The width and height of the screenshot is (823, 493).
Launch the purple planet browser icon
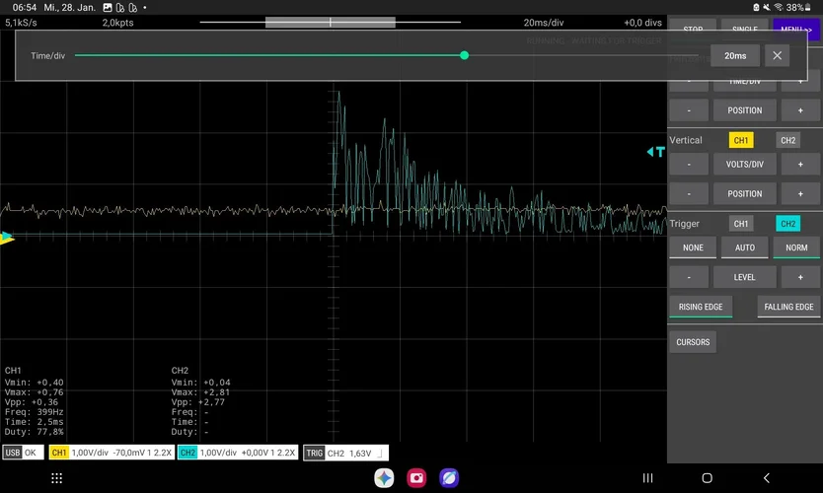pyautogui.click(x=449, y=478)
